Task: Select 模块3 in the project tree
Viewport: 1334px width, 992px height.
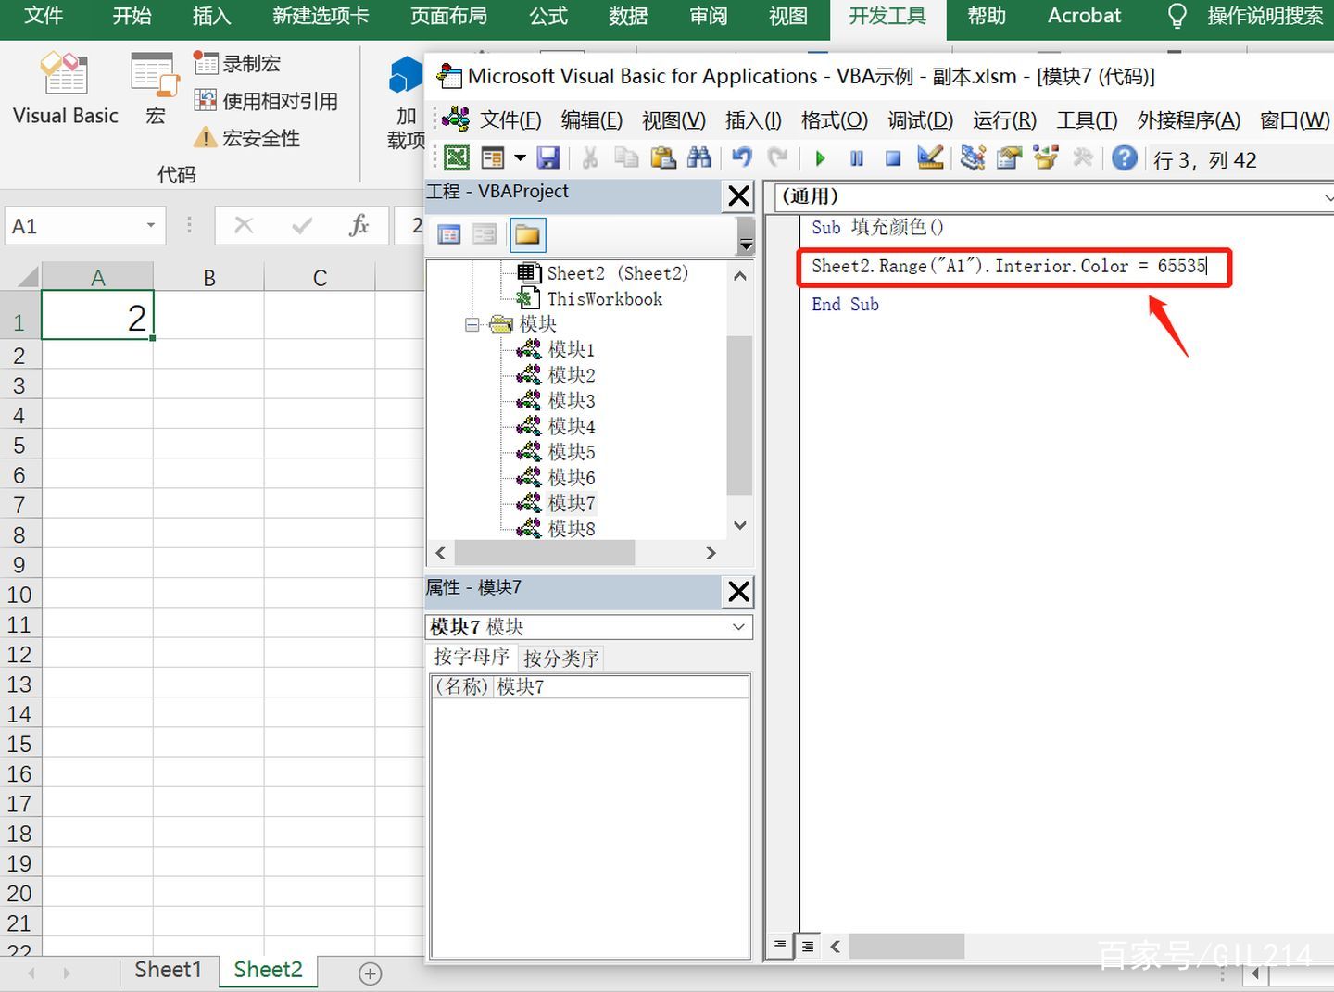Action: coord(571,401)
